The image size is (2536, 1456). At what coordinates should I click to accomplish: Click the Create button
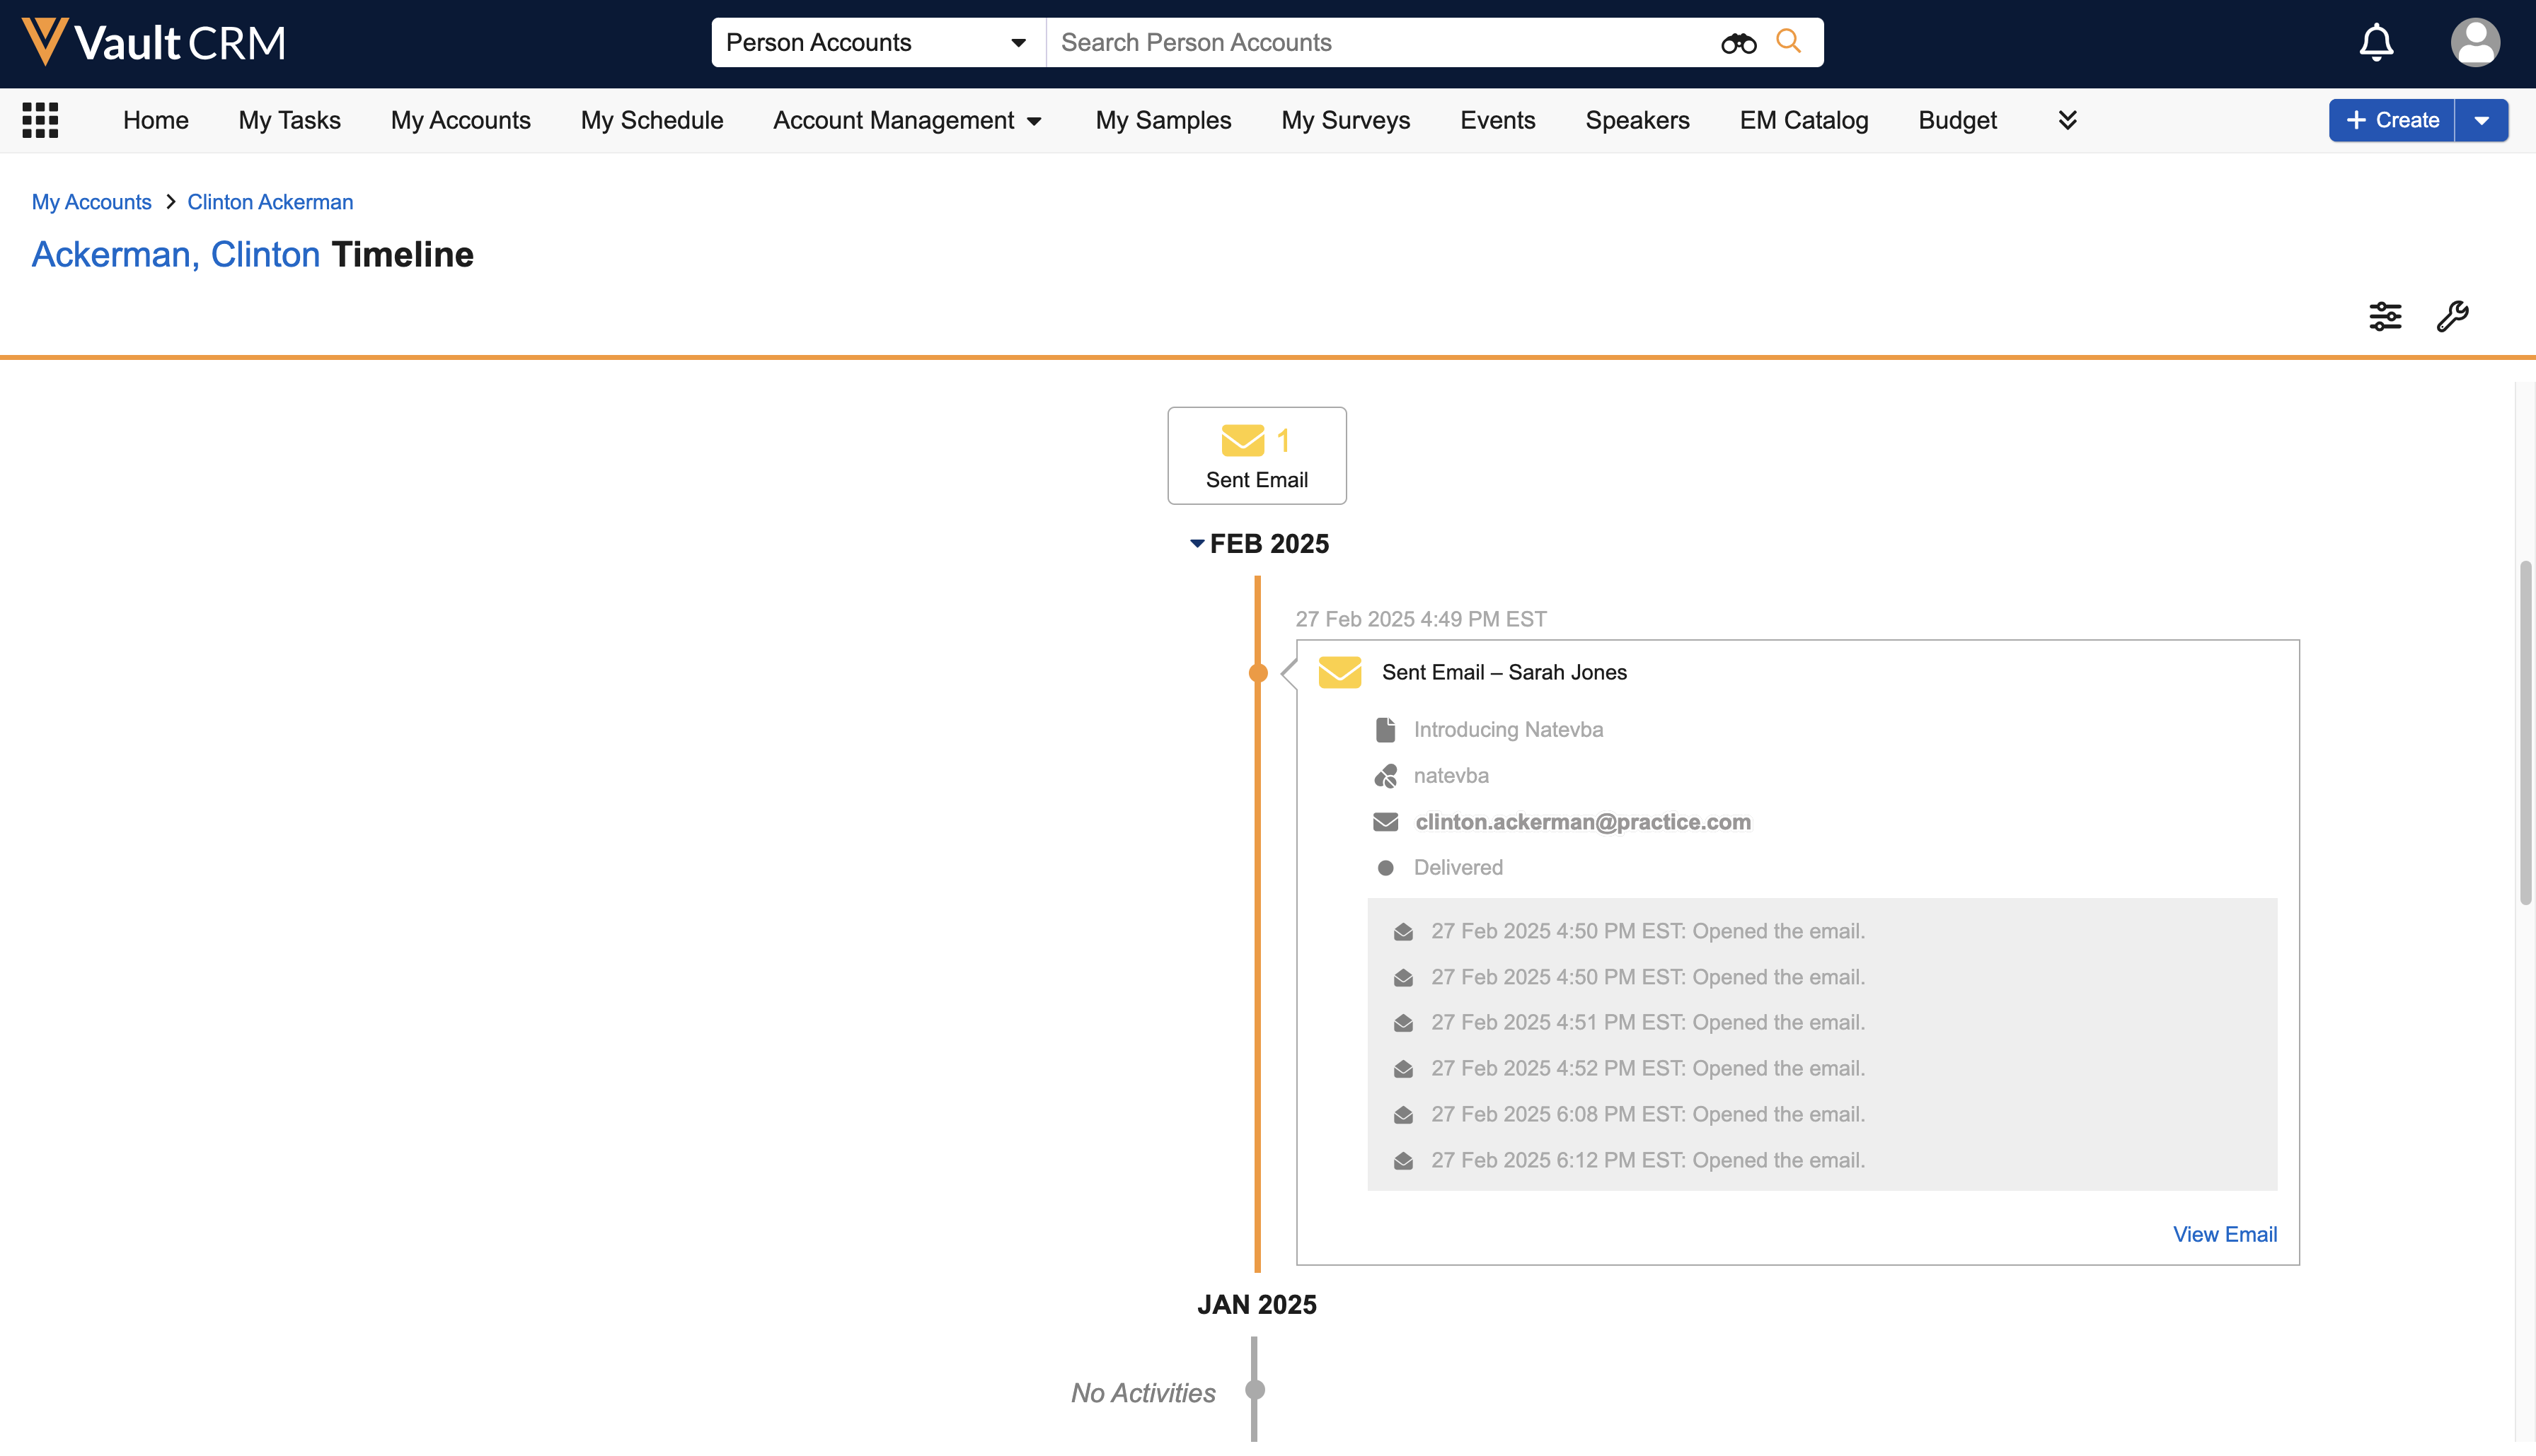click(x=2391, y=120)
